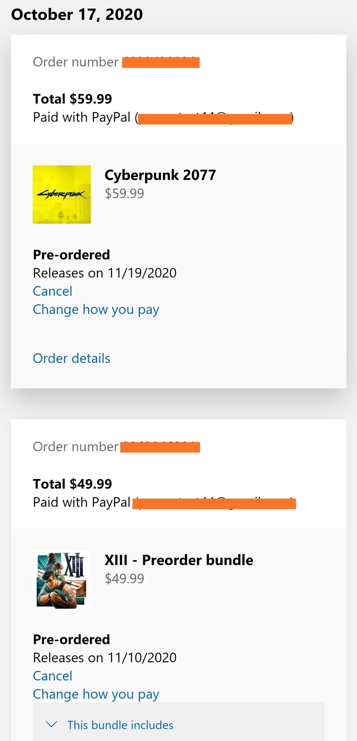Viewport: 357px width, 741px height.
Task: Cancel the Cyberpunk 2077 pre-order
Action: point(53,291)
